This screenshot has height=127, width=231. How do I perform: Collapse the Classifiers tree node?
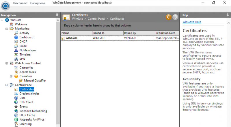point(11,76)
